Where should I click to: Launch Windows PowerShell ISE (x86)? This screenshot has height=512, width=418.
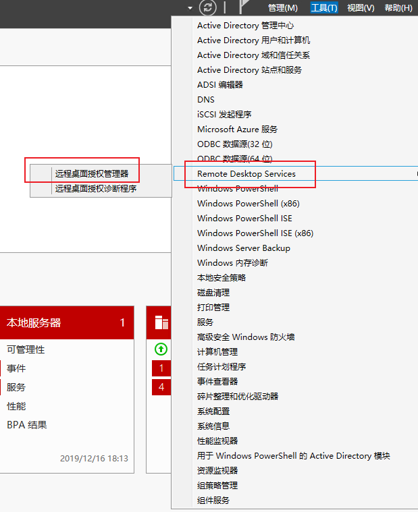pyautogui.click(x=255, y=233)
